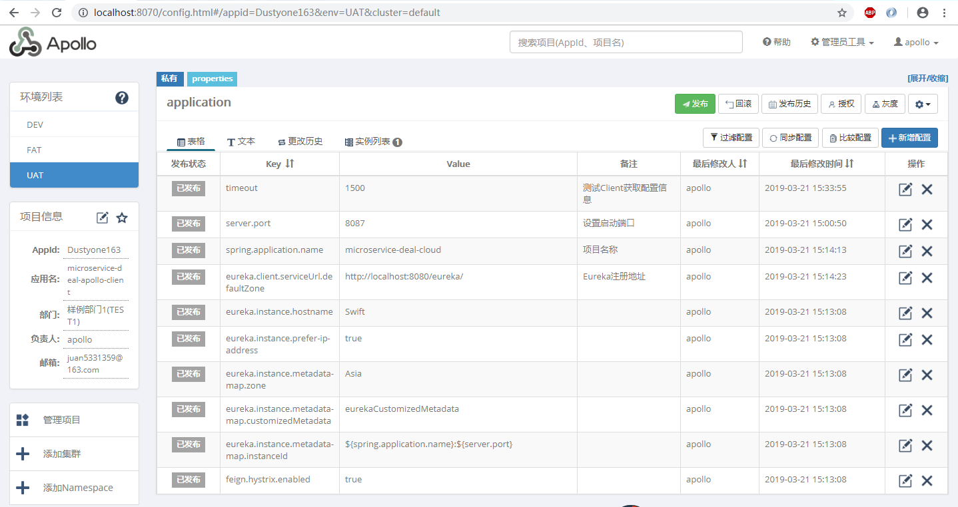The height and width of the screenshot is (507, 958).
Task: Click 同步配置 button
Action: click(x=790, y=138)
